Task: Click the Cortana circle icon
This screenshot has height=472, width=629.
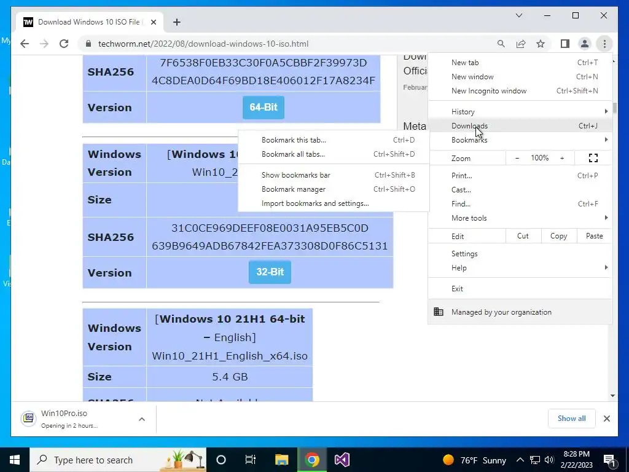Action: (221, 460)
